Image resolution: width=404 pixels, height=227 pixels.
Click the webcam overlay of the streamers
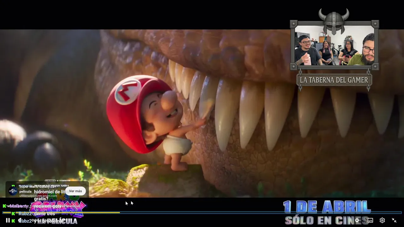[335, 45]
